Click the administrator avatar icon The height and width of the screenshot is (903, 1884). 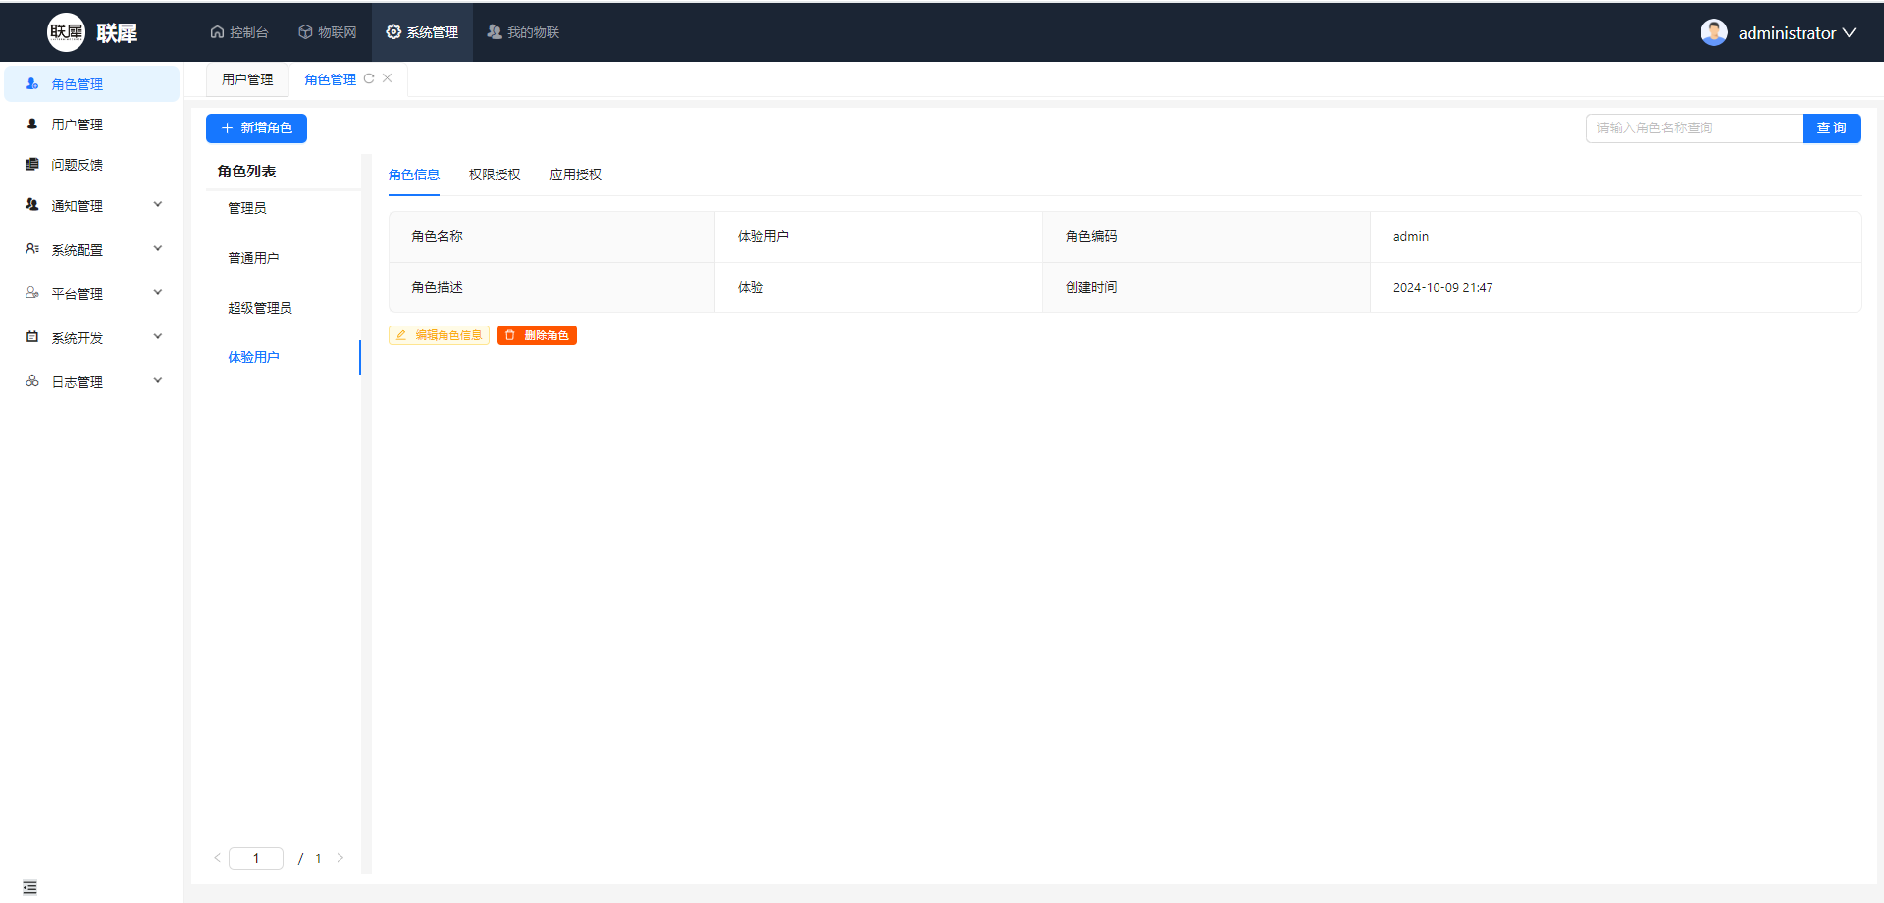coord(1713,32)
